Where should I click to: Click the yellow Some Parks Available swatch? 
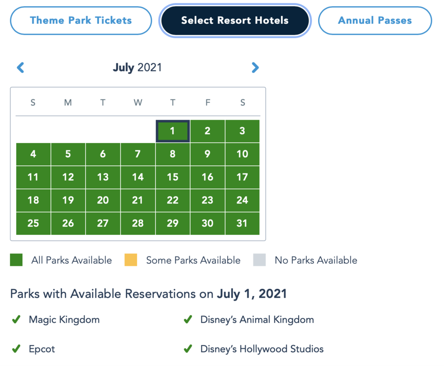[131, 260]
